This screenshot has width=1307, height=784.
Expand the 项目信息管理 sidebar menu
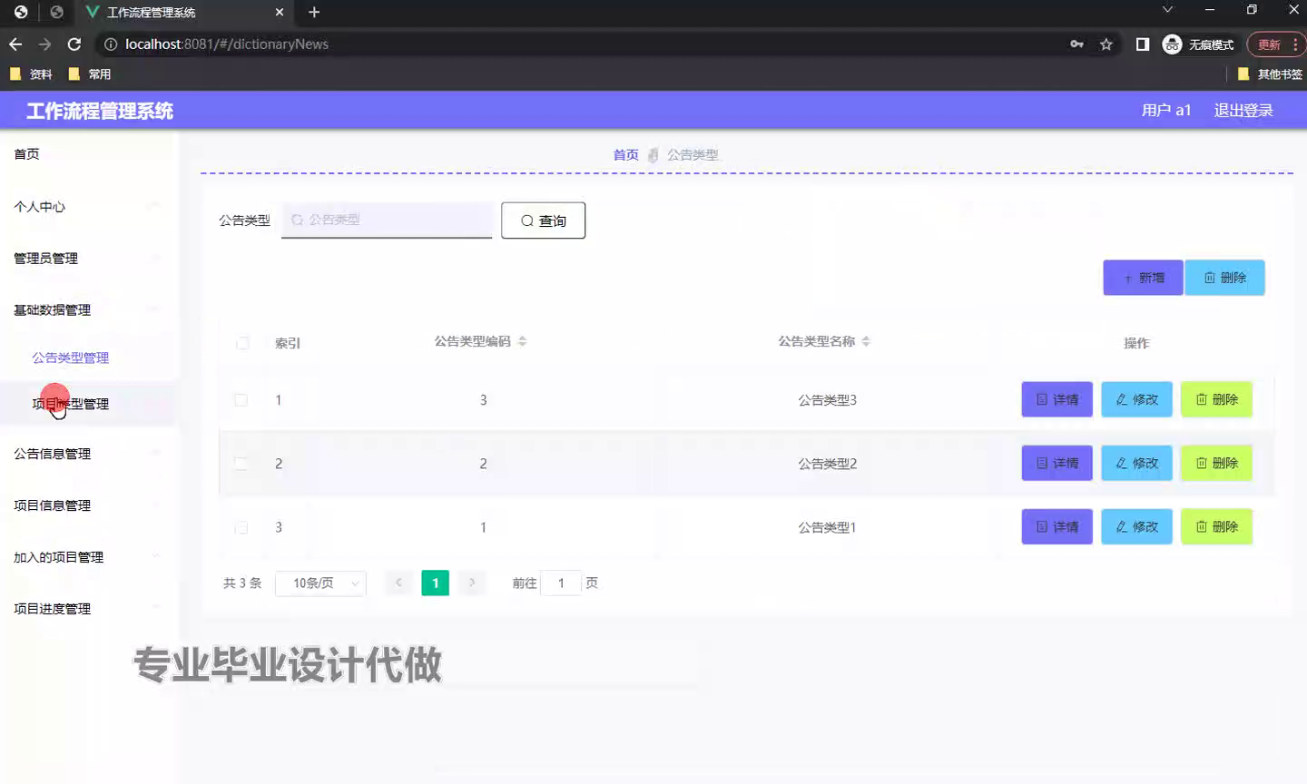88,505
